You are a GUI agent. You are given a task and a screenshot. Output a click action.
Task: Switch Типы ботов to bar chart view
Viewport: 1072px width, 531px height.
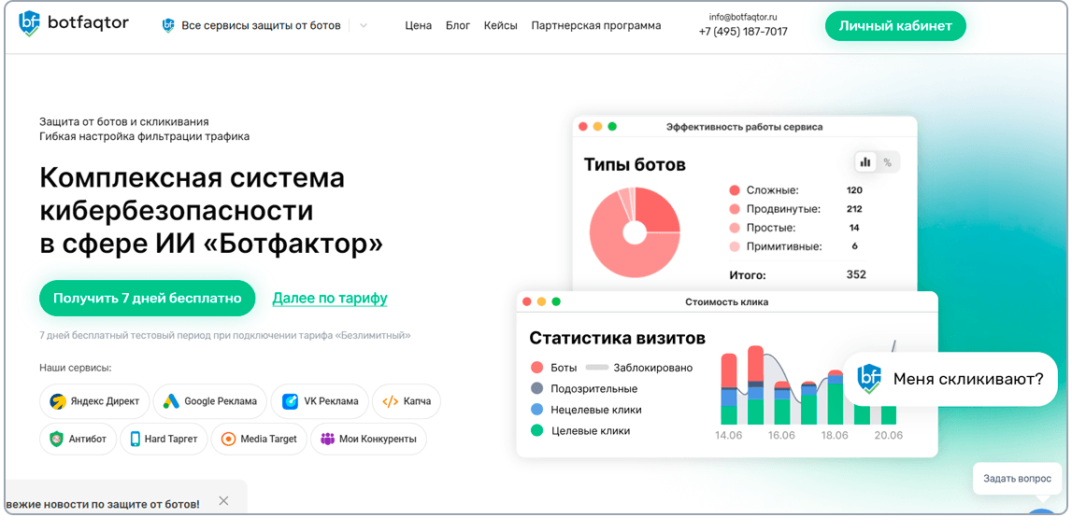[865, 161]
